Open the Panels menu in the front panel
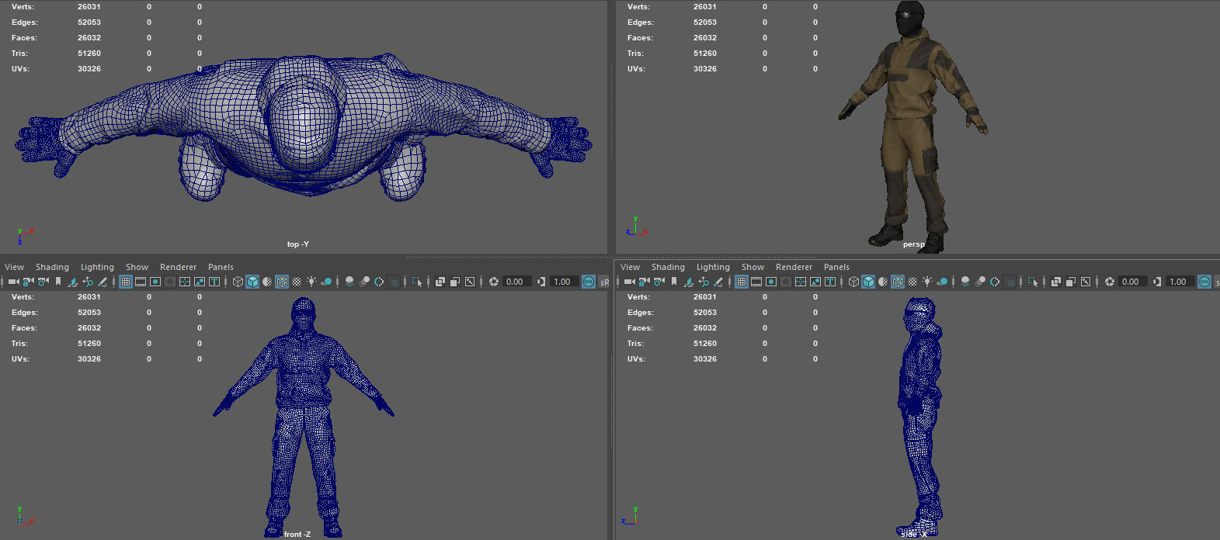This screenshot has height=540, width=1220. (221, 267)
